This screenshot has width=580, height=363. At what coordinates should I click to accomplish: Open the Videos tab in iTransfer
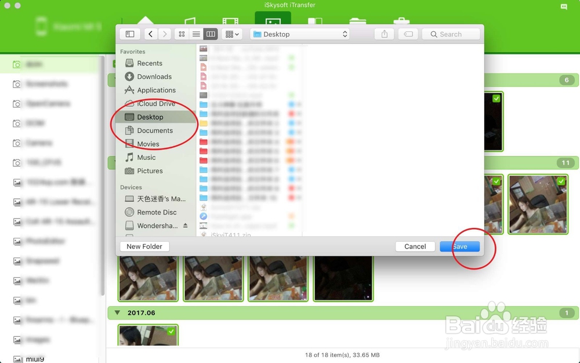(x=230, y=21)
